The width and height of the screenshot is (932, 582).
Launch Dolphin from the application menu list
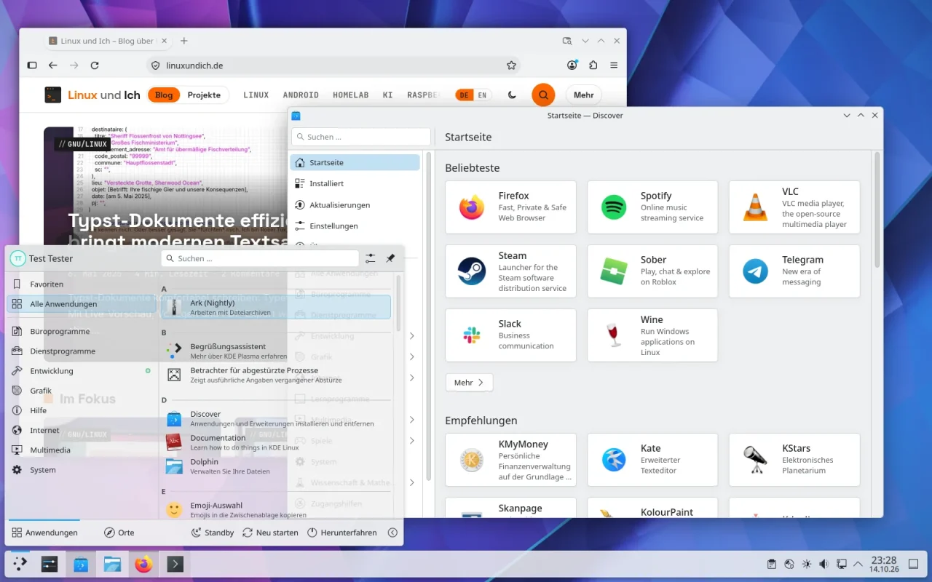(x=276, y=466)
